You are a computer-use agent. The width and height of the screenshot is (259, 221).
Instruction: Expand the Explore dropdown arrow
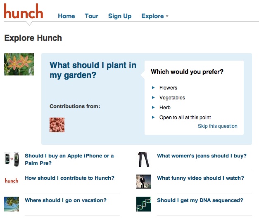(167, 16)
